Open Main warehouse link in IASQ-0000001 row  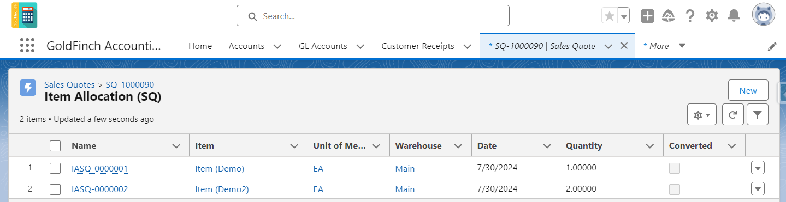pos(405,169)
